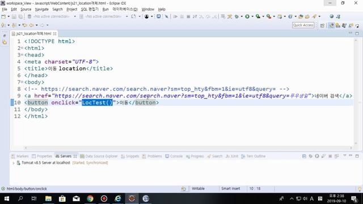Image resolution: width=363 pixels, height=204 pixels.
Task: Open the Help menu
Action: click(x=162, y=9)
